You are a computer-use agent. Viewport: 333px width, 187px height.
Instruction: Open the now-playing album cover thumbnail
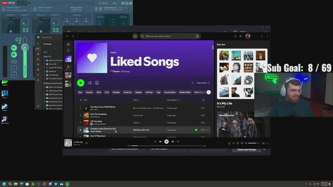[68, 143]
